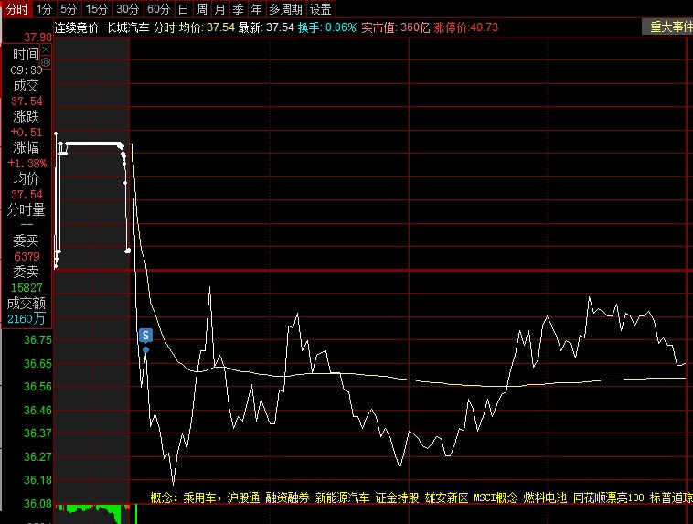Open info panel gear settings icon
This screenshot has height=524, width=693.
[46, 62]
